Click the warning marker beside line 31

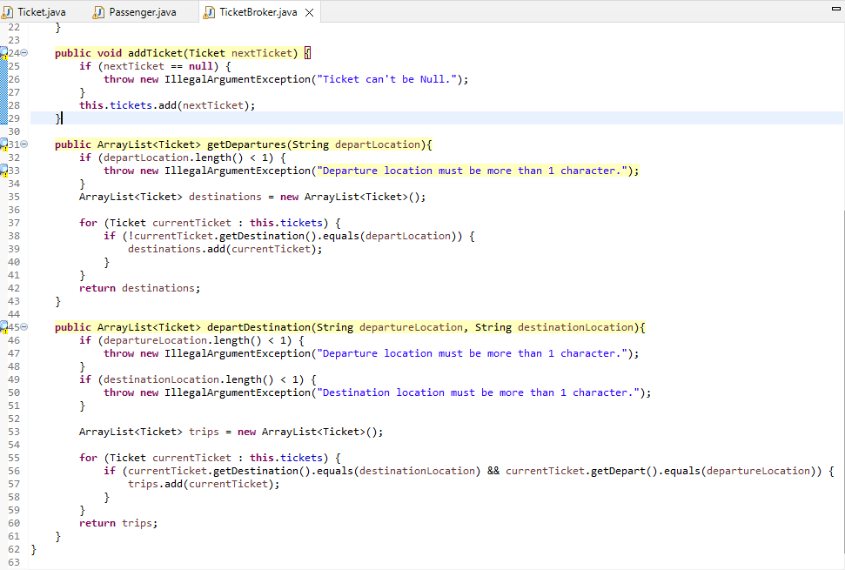point(3,144)
